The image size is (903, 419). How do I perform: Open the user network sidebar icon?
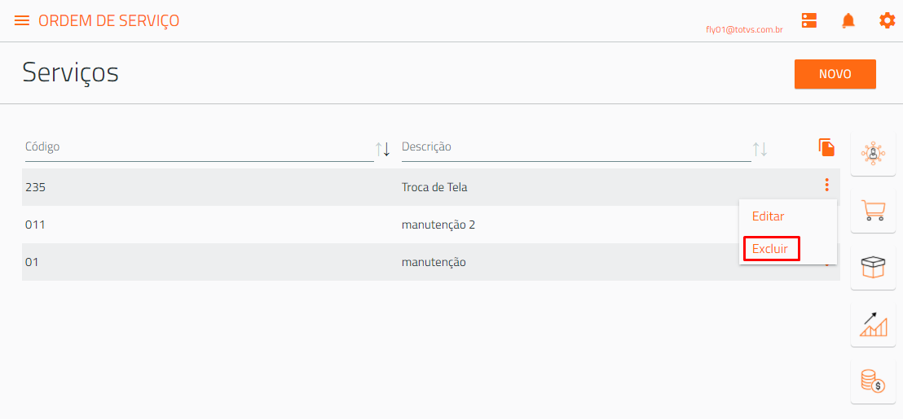pos(873,154)
